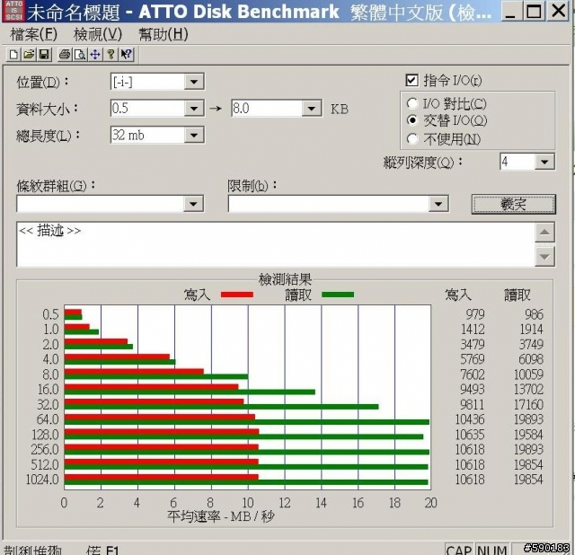Click the read value 17160 in the 32.0 row
The width and height of the screenshot is (575, 555).
pos(528,405)
